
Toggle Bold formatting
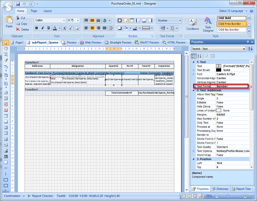tap(37, 28)
